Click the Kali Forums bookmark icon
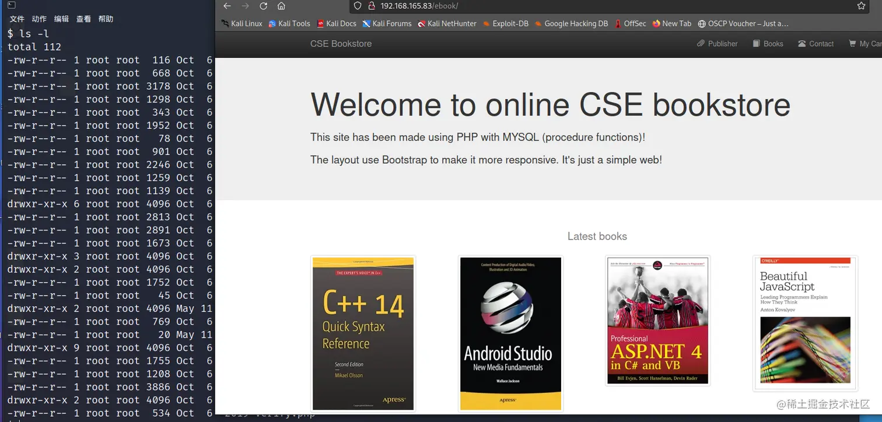Viewport: 882px width, 422px height. tap(366, 24)
